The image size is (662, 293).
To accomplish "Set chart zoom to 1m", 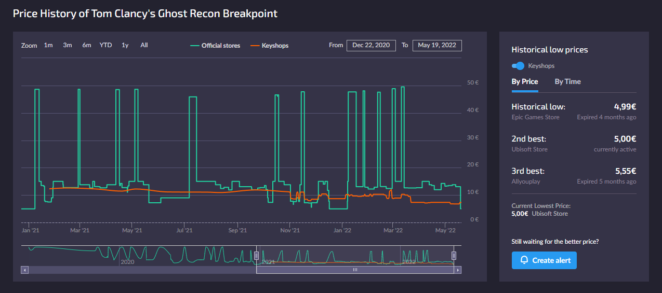I will tap(48, 45).
